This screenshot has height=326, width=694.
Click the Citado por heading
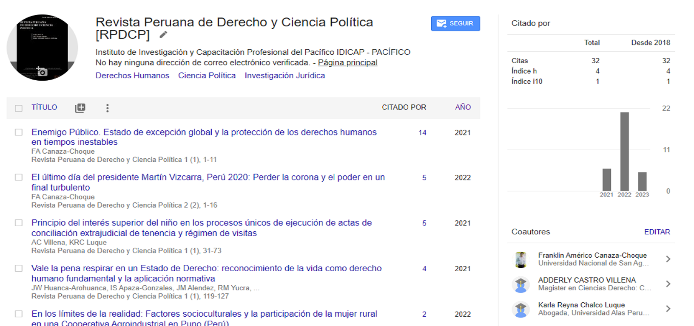[531, 23]
